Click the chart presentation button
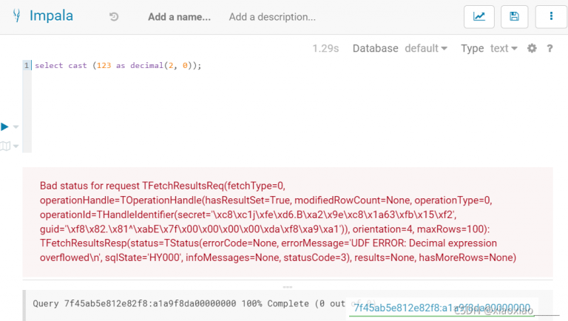 click(x=479, y=17)
